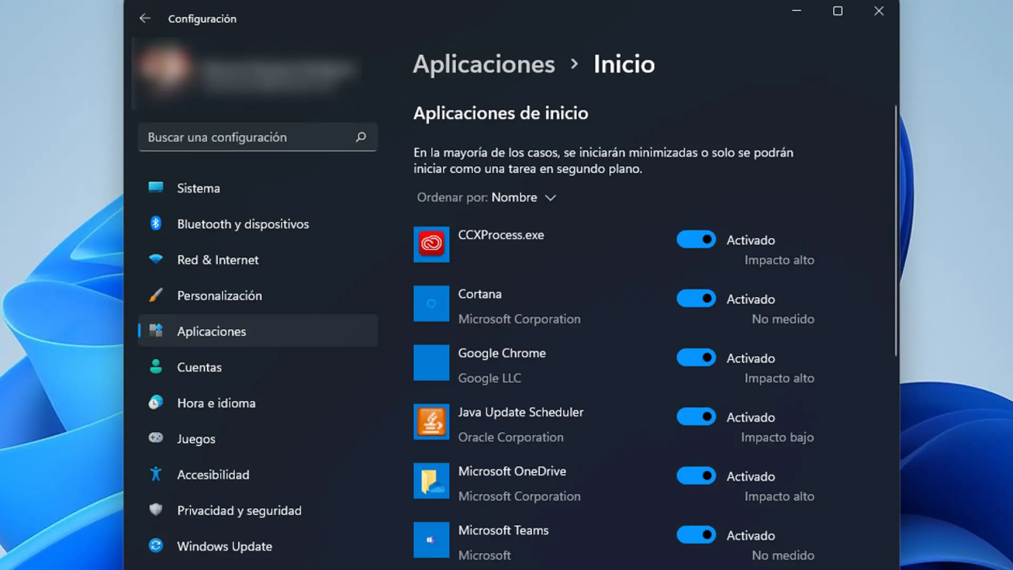Click the Bluetooth icon in sidebar
Viewport: 1013px width, 570px height.
(156, 223)
